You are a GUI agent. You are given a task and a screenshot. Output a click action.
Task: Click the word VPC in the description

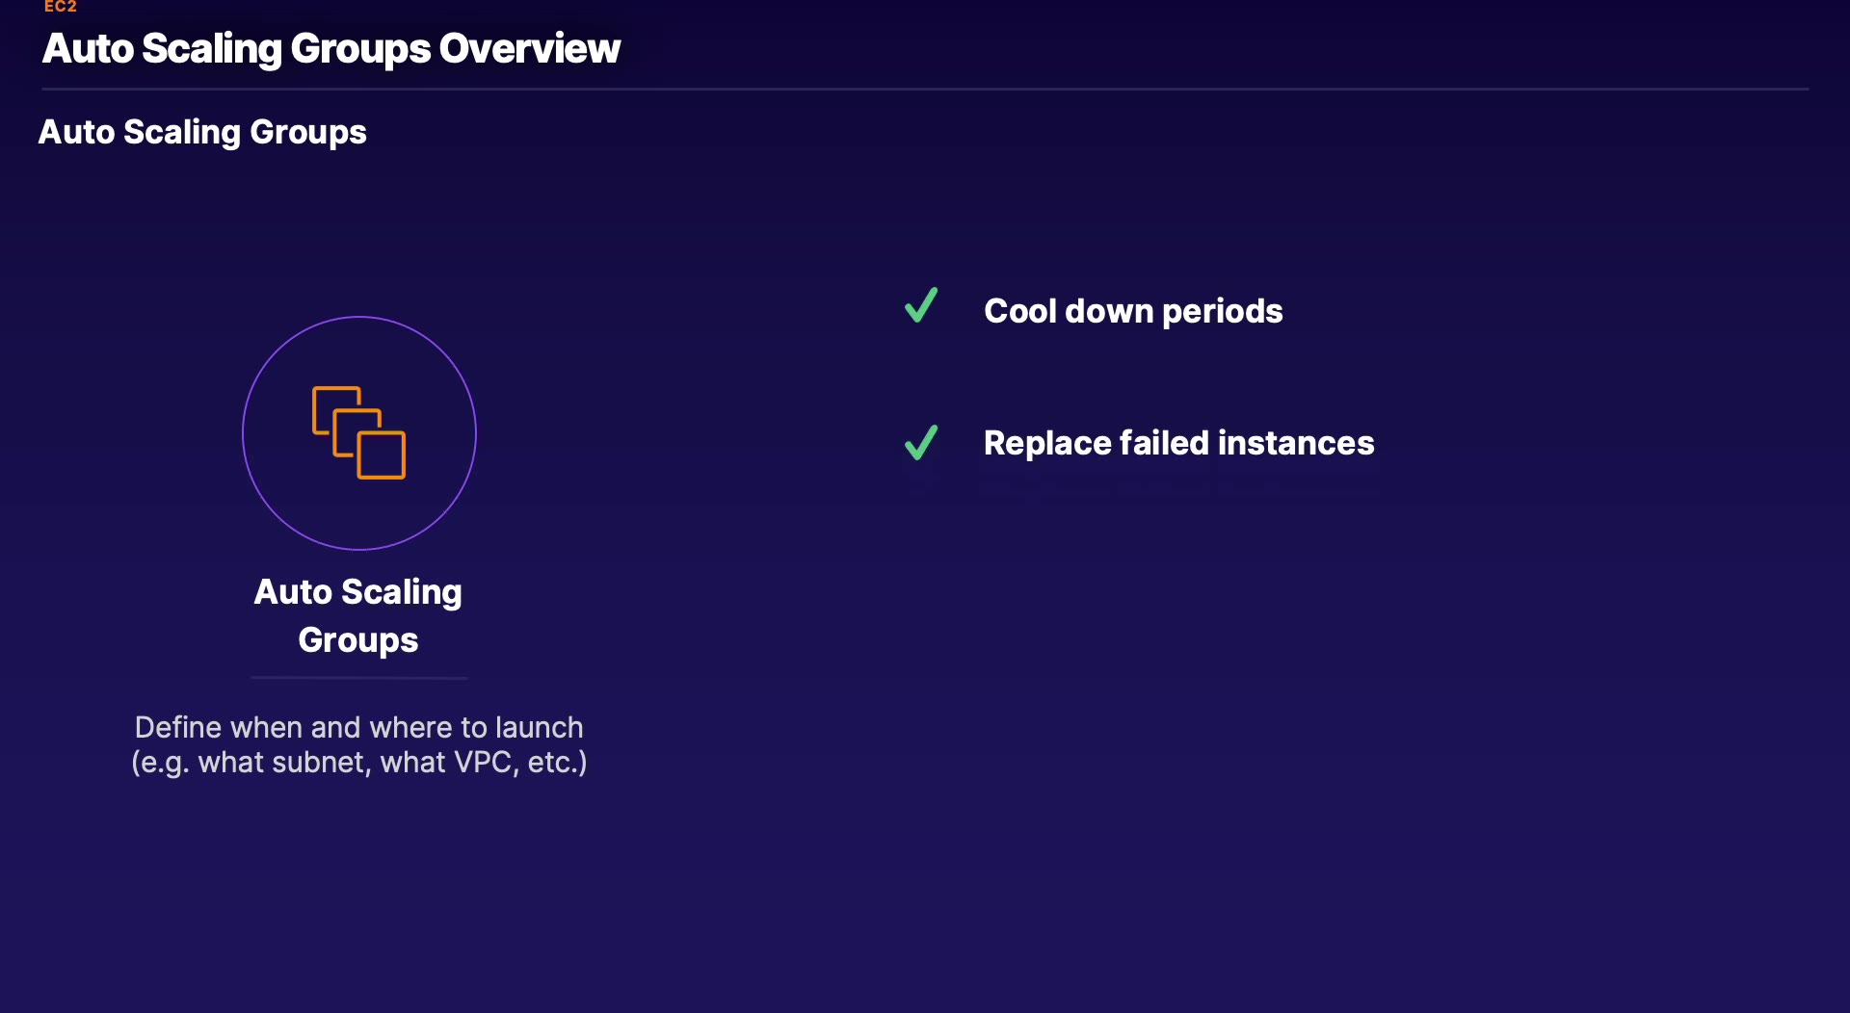(484, 763)
